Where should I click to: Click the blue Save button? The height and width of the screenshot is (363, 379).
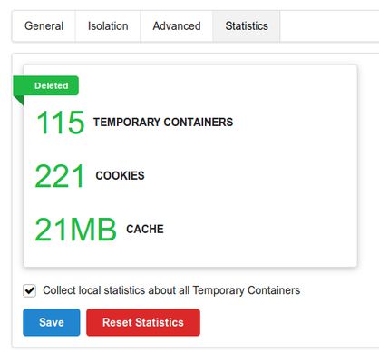click(x=52, y=322)
